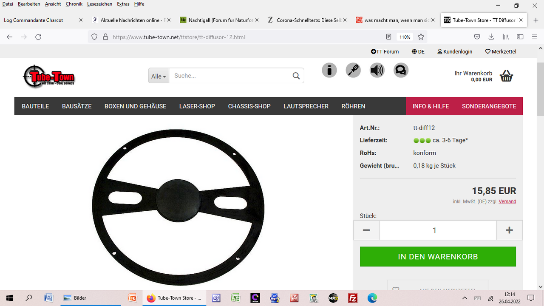Viewport: 544px width, 306px height.
Task: Click the Pocket save icon
Action: (477, 37)
